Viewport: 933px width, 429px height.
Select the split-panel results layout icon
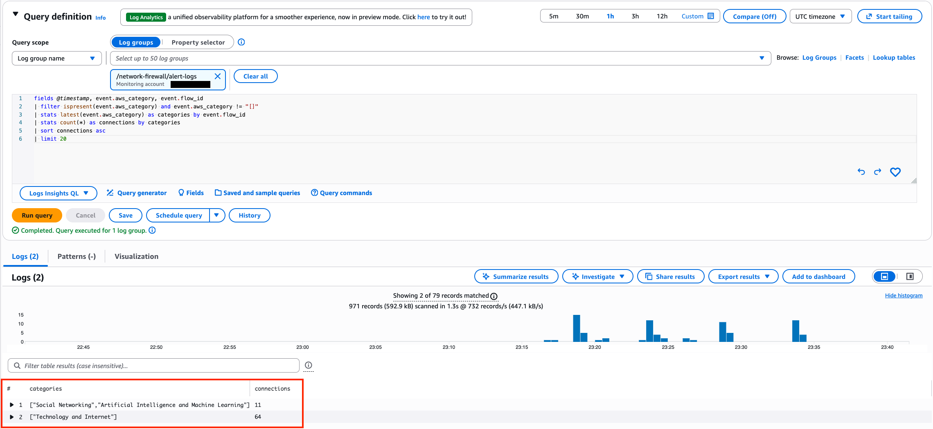(x=910, y=276)
